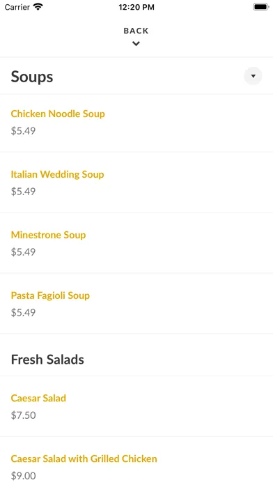Open the Caesar Salad item
Image resolution: width=273 pixels, height=485 pixels.
[38, 398]
